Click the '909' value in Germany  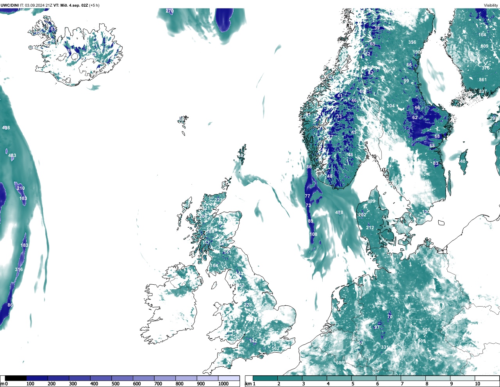tap(421, 341)
